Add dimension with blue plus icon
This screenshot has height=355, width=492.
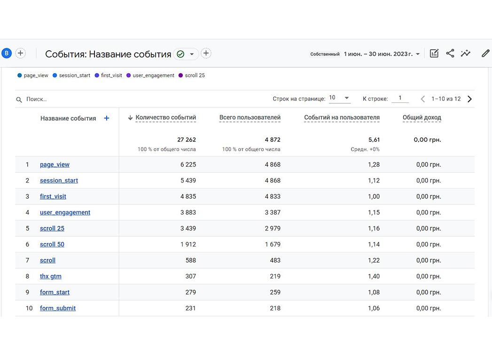click(107, 118)
